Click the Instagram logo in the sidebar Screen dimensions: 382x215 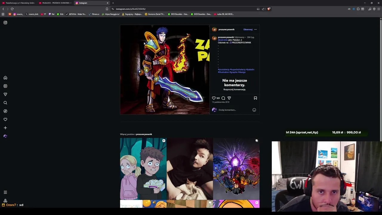tap(5, 22)
